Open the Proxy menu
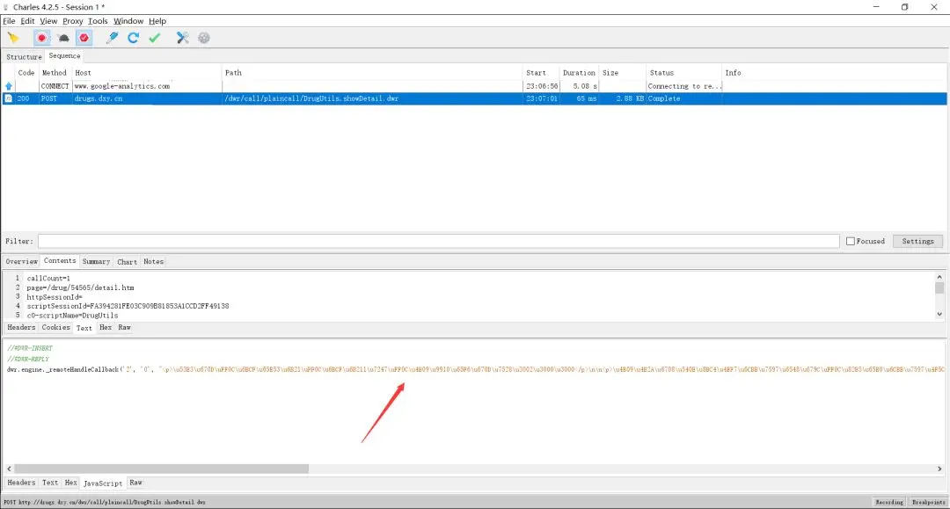The width and height of the screenshot is (950, 509). [73, 21]
